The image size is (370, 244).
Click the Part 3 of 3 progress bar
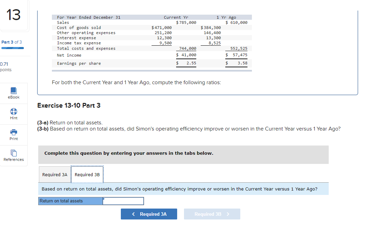click(13, 48)
